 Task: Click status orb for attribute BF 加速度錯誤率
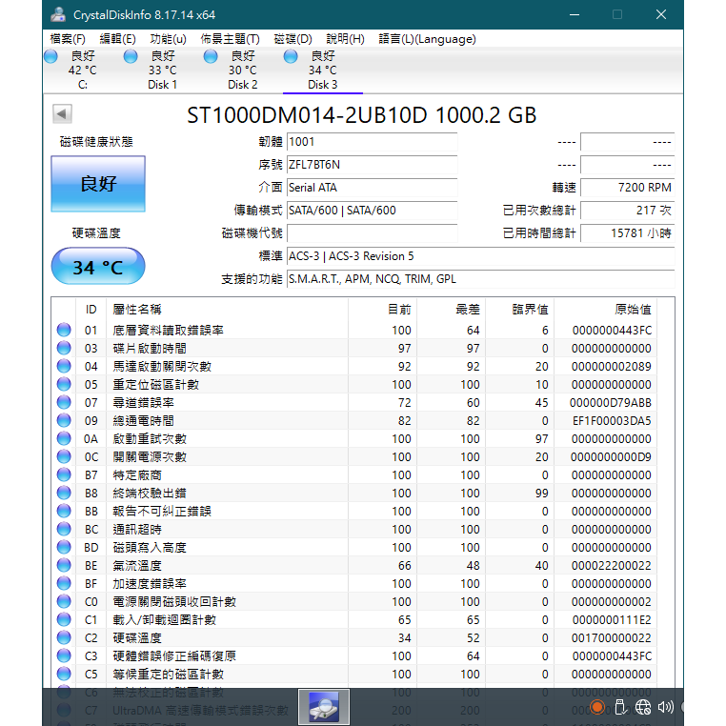click(64, 583)
